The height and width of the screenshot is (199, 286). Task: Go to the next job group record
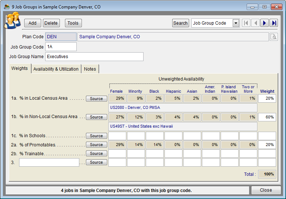[x=264, y=23]
